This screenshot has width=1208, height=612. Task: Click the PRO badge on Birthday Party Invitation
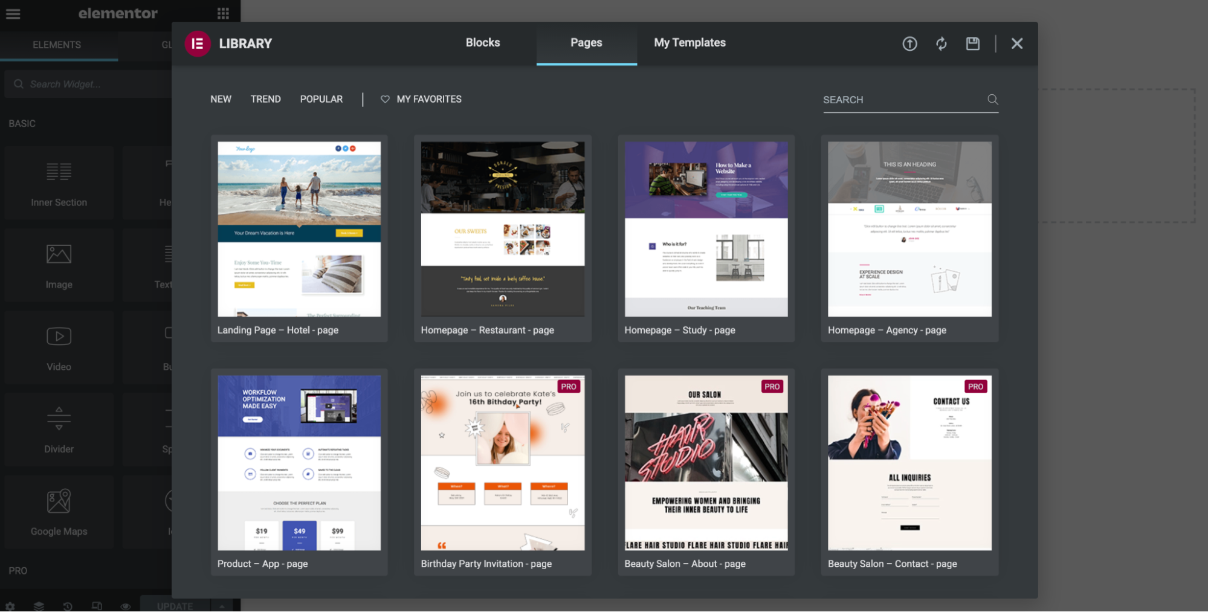pyautogui.click(x=569, y=387)
